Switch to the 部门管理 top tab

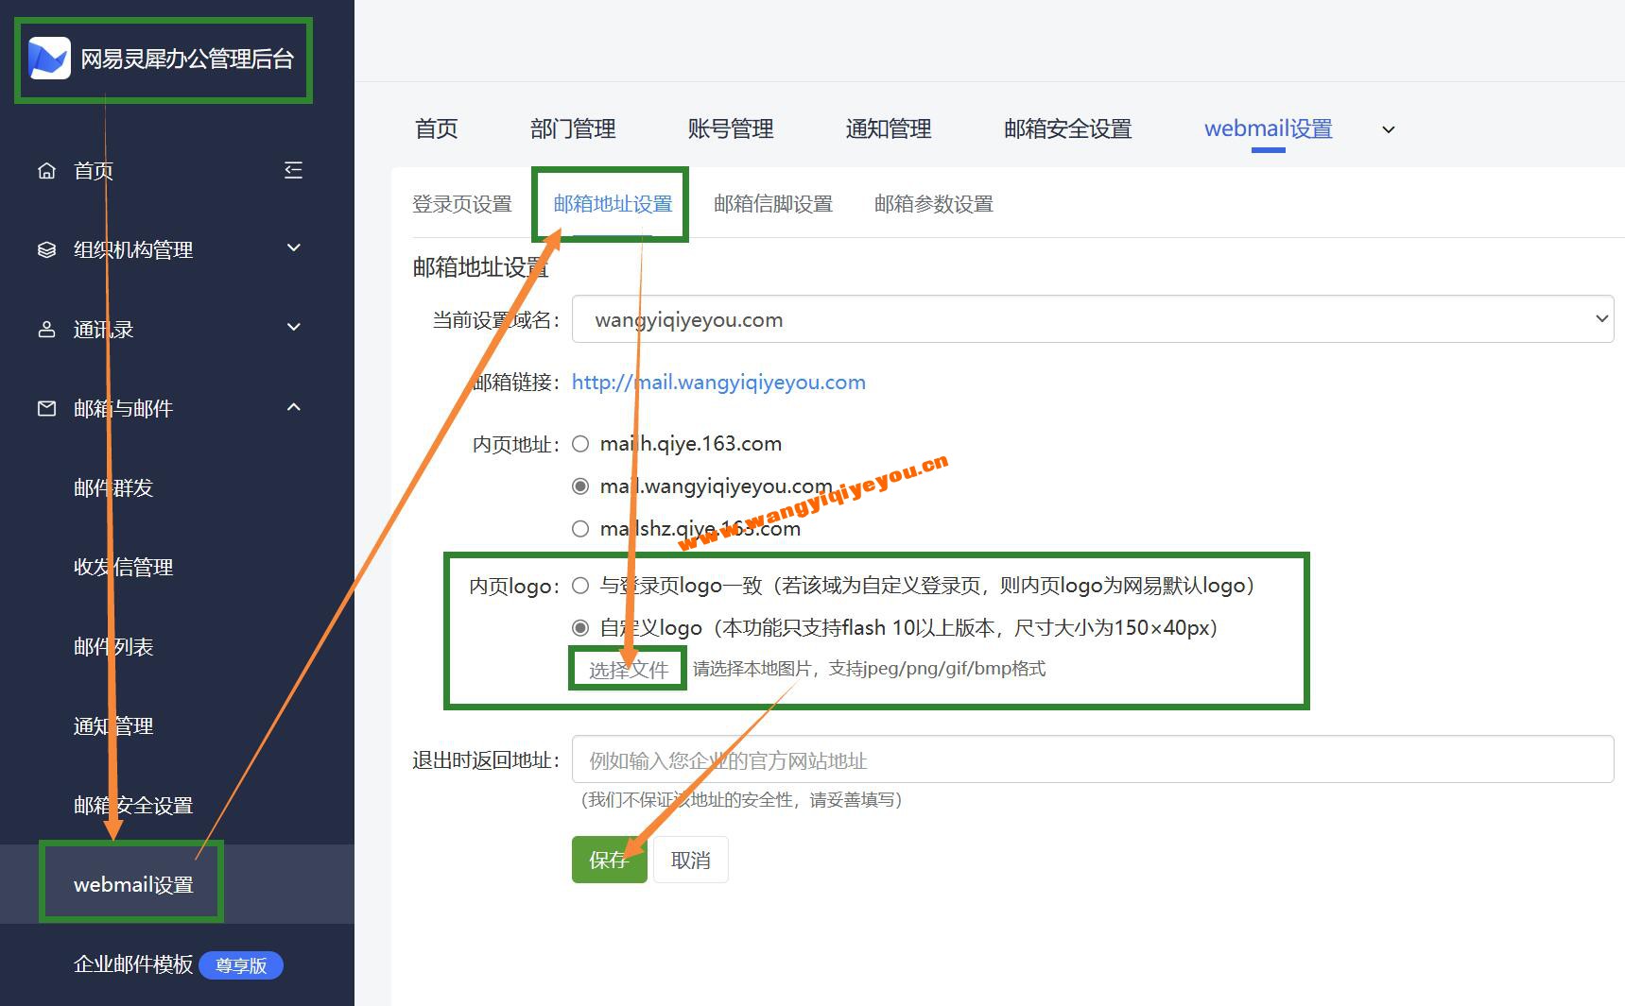(x=573, y=128)
